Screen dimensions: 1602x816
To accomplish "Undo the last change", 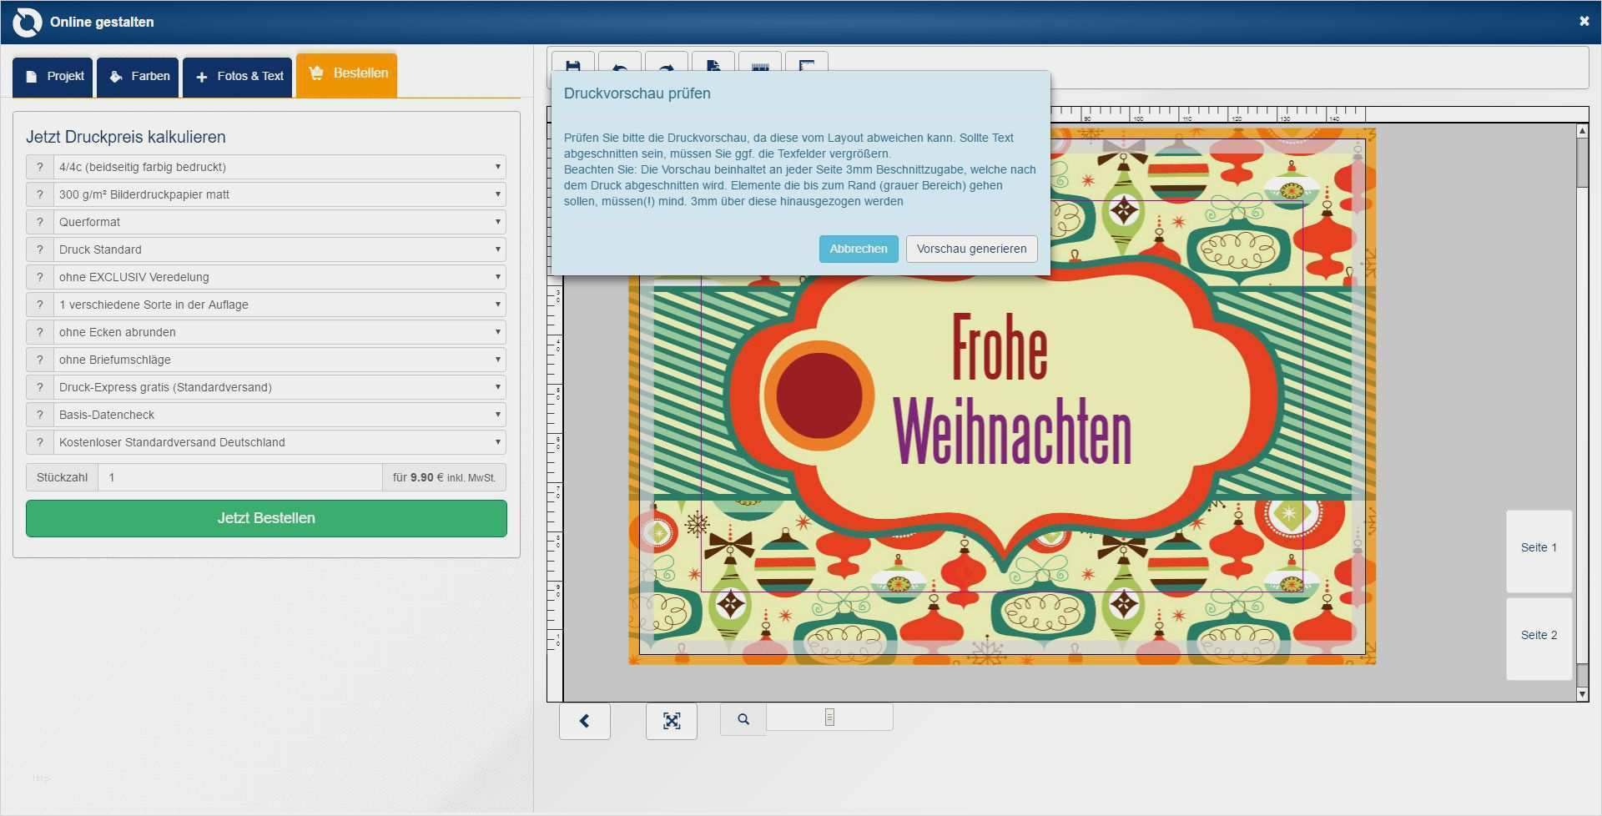I will pyautogui.click(x=619, y=67).
